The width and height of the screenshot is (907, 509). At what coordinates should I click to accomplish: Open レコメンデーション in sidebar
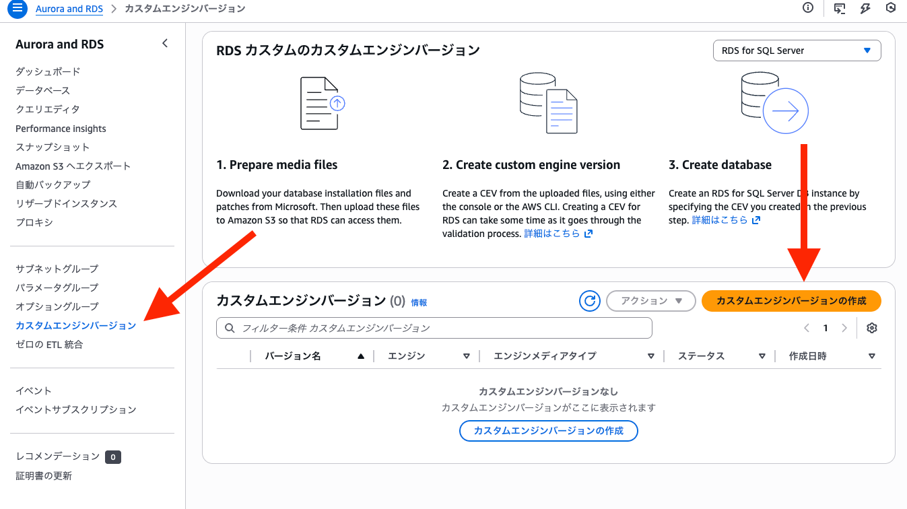(58, 456)
